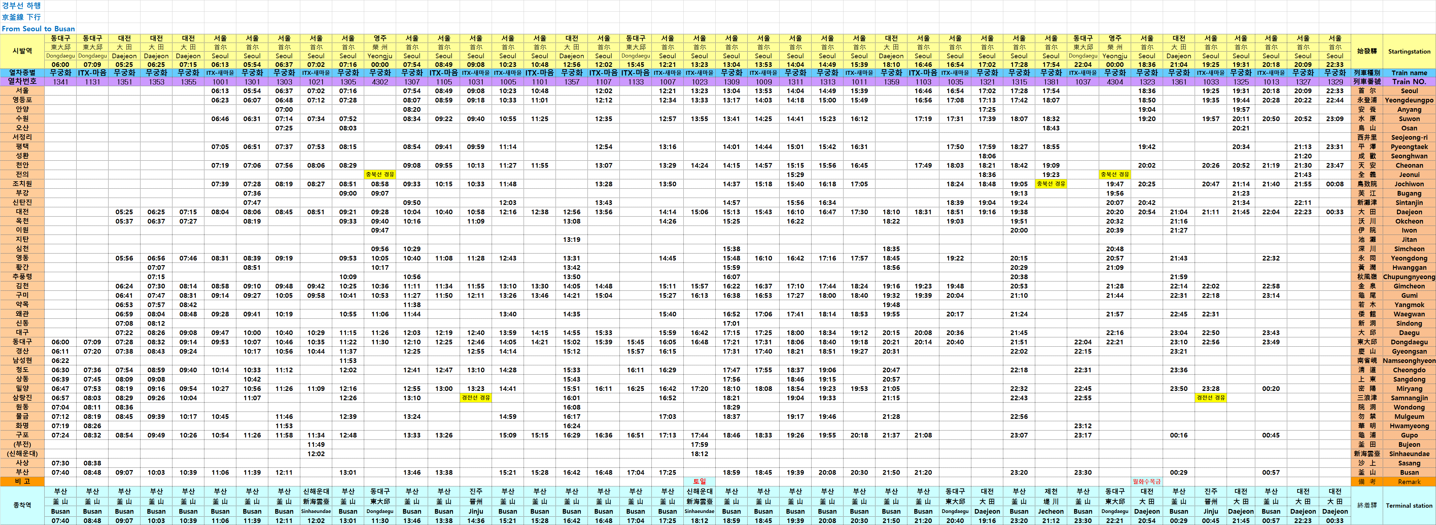Select the 'Seojeong-ri' station name cell

tap(1409, 138)
